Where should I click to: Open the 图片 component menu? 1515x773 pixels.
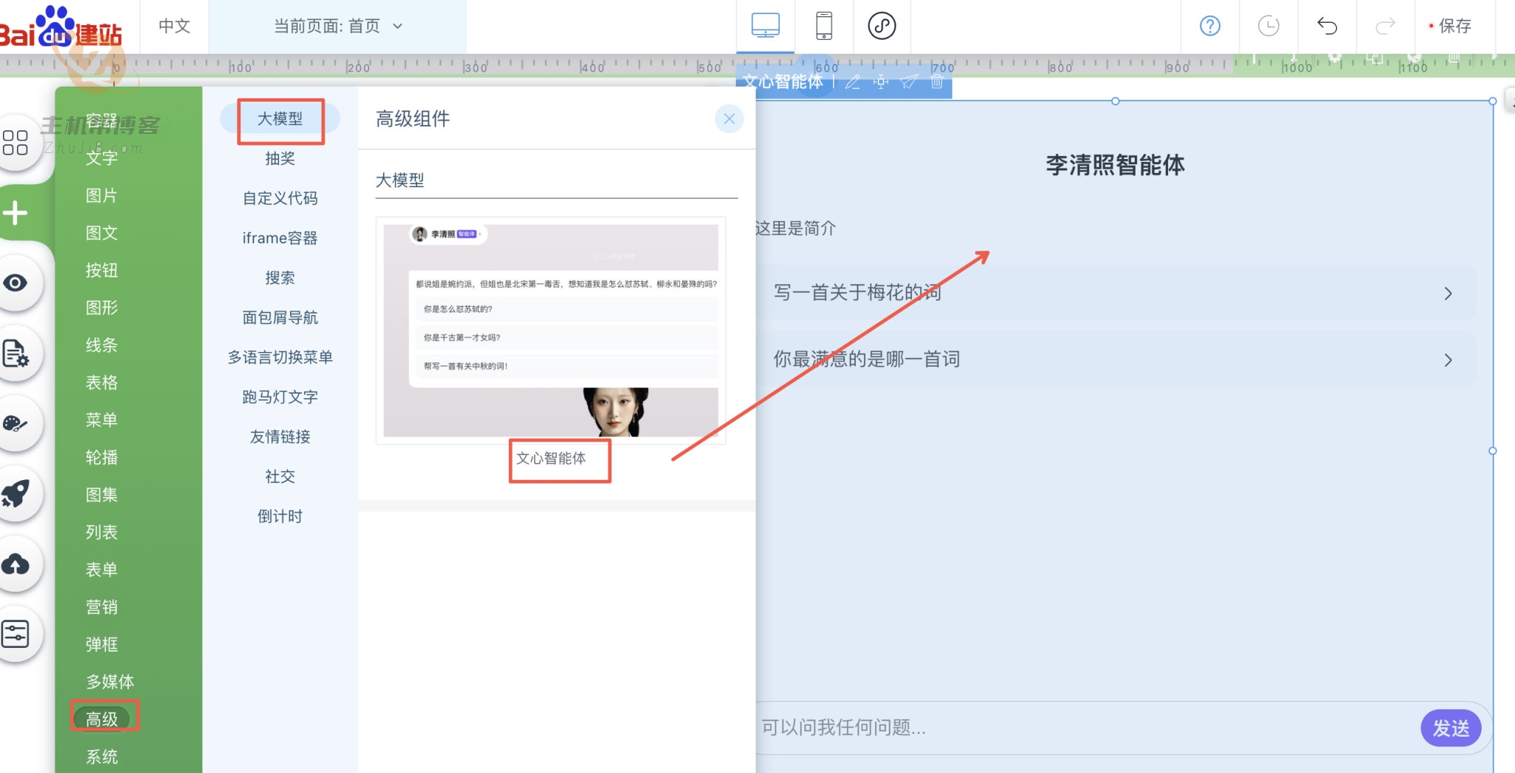pos(101,195)
